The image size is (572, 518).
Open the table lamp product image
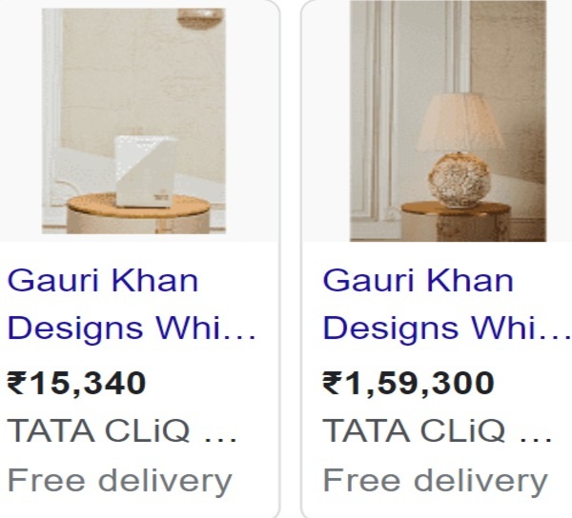[448, 121]
